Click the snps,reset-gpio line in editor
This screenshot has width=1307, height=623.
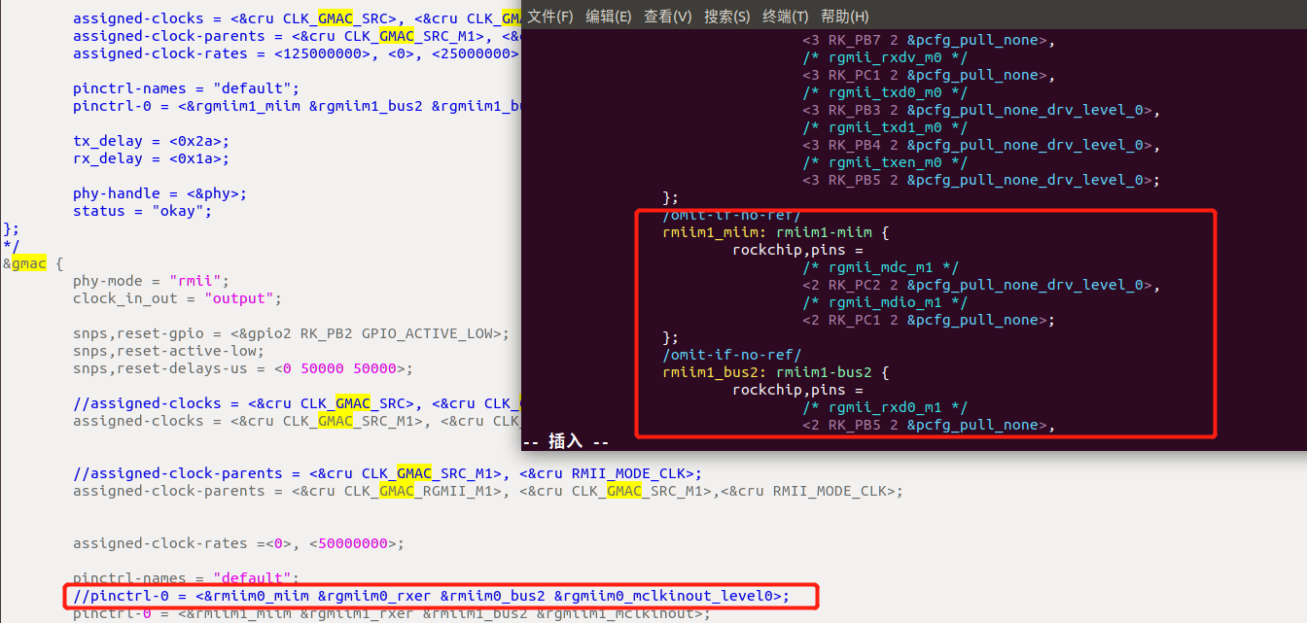click(291, 333)
